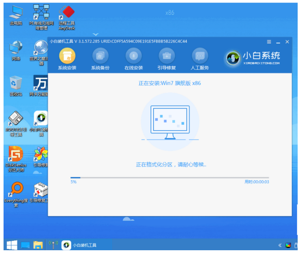This screenshot has width=302, height=253.
Task: Click the 正在安装:Win7 旗舰版 x86 heading
Action: [x=170, y=83]
